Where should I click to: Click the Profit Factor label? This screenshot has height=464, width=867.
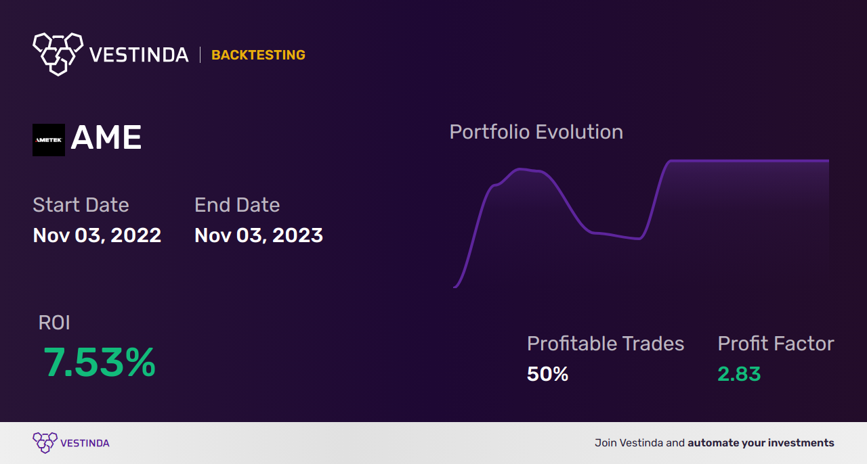[x=776, y=344]
